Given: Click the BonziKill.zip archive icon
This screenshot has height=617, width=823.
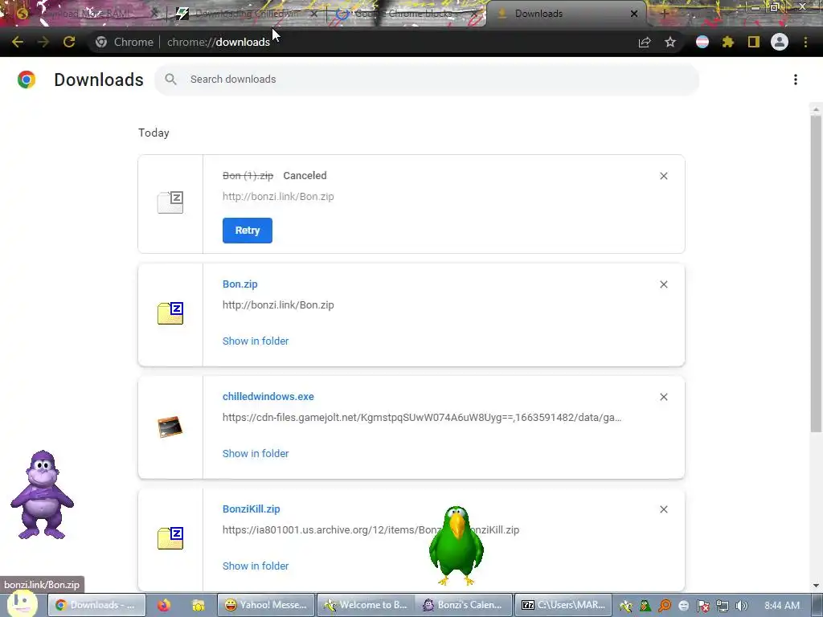Looking at the screenshot, I should 170,537.
